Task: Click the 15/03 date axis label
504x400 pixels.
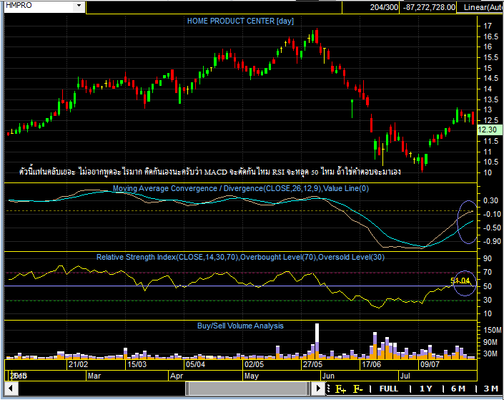Action: click(x=137, y=364)
